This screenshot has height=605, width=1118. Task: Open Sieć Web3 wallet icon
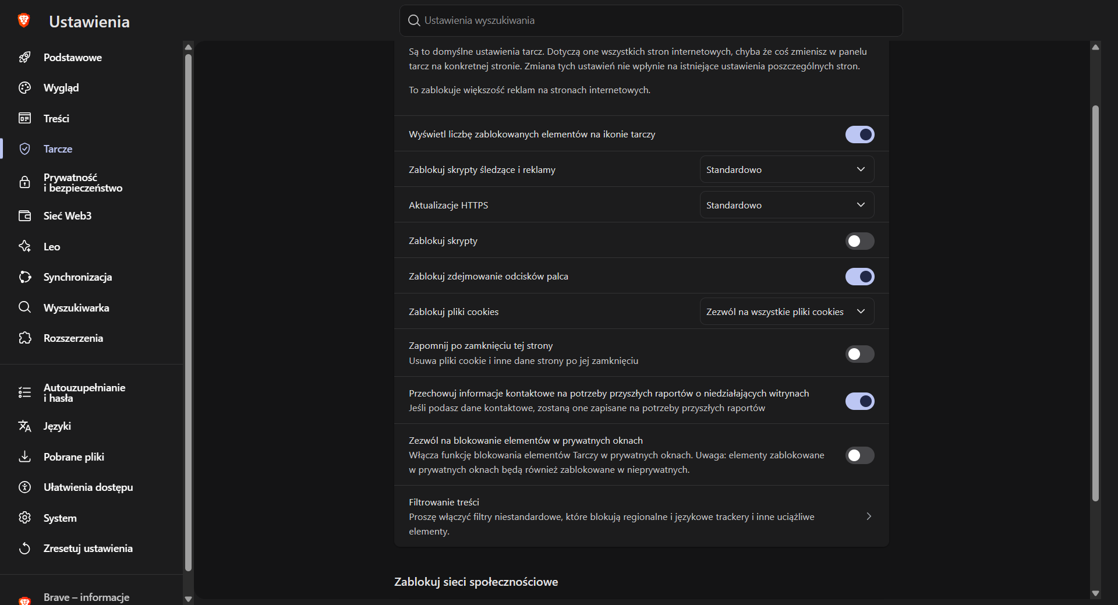[24, 216]
